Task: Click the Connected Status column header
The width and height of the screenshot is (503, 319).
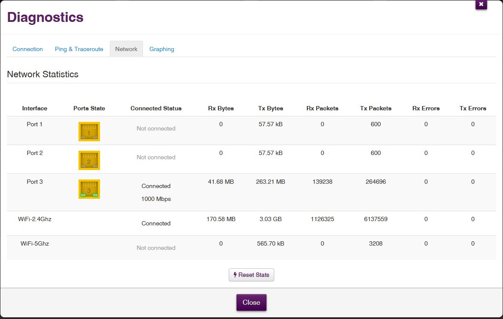Action: pyautogui.click(x=156, y=108)
